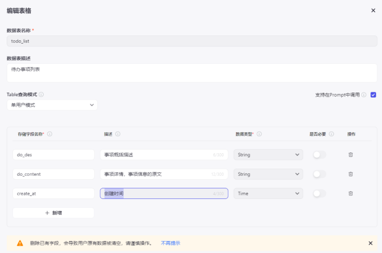Toggle required switch for do_des

[x=320, y=155]
